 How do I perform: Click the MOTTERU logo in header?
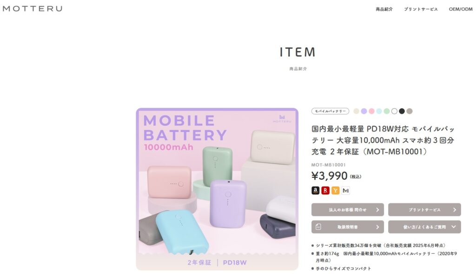click(x=33, y=8)
